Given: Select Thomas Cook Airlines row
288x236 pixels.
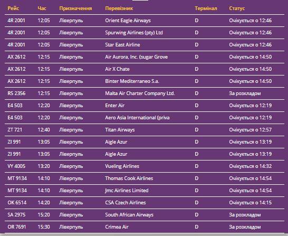Looking at the screenshot, I should [x=145, y=178].
